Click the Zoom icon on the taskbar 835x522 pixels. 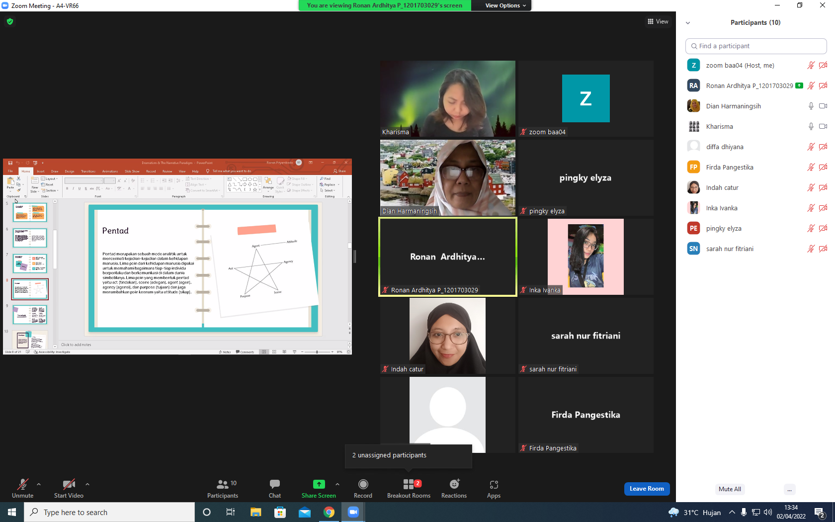click(353, 512)
